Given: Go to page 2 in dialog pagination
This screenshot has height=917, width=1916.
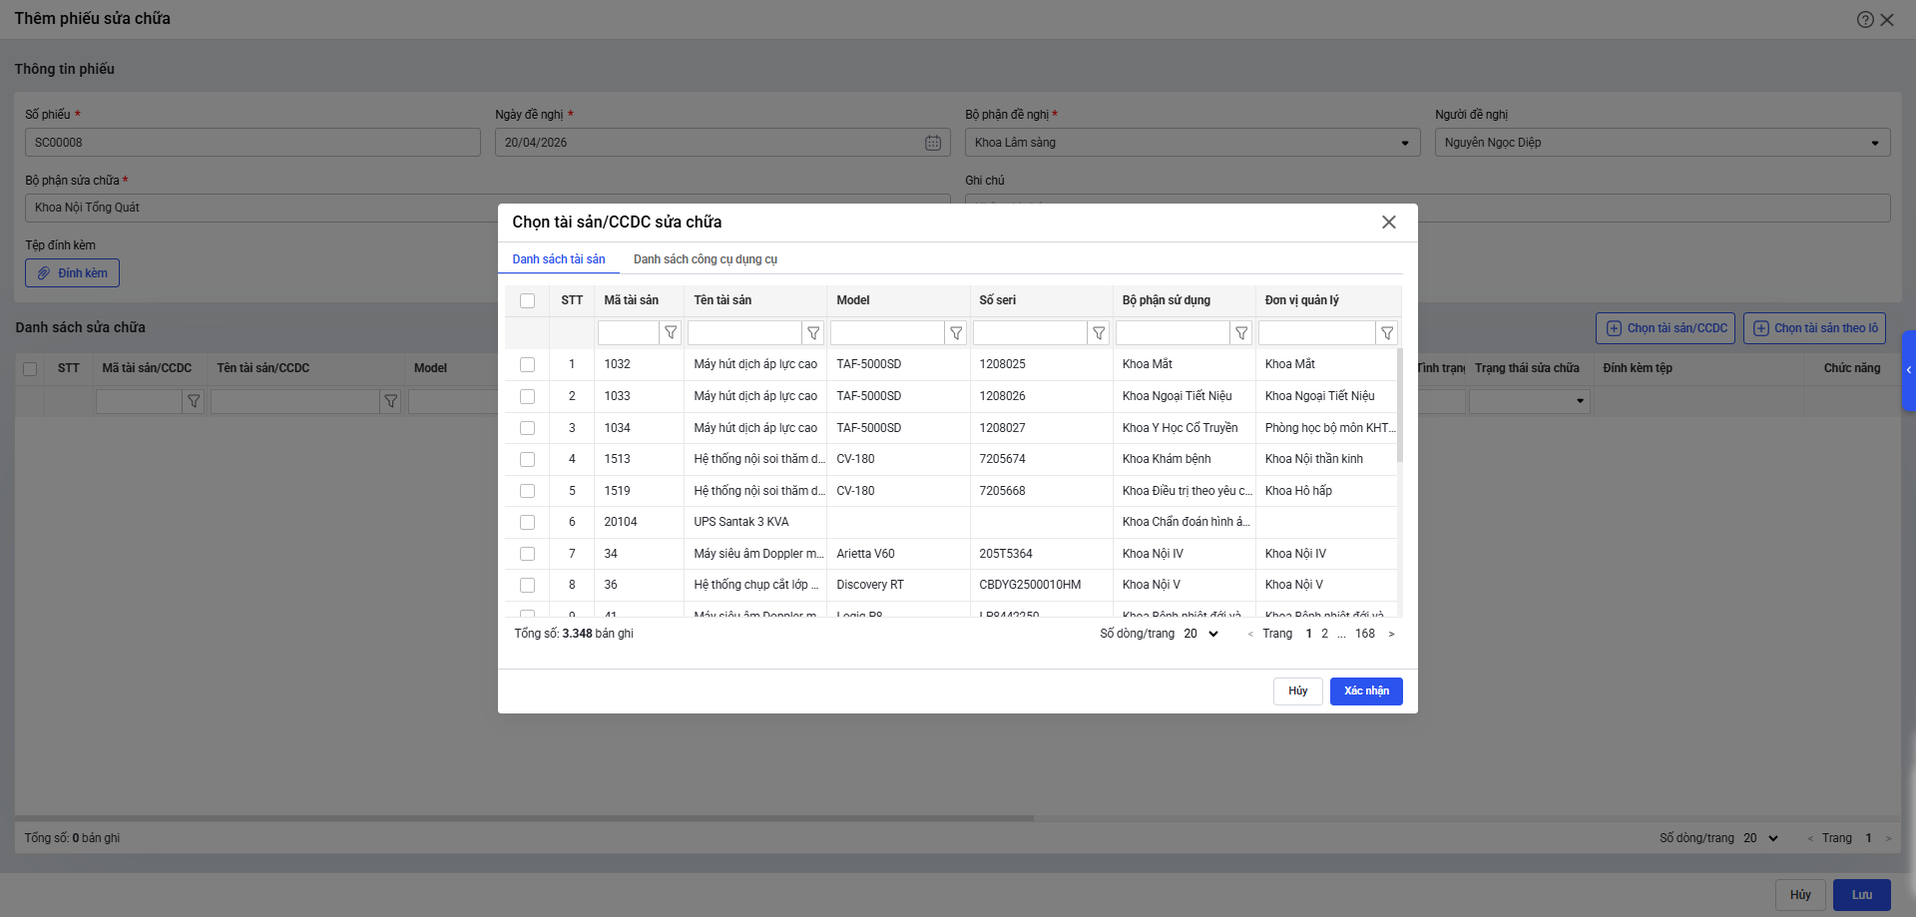Looking at the screenshot, I should 1324,634.
